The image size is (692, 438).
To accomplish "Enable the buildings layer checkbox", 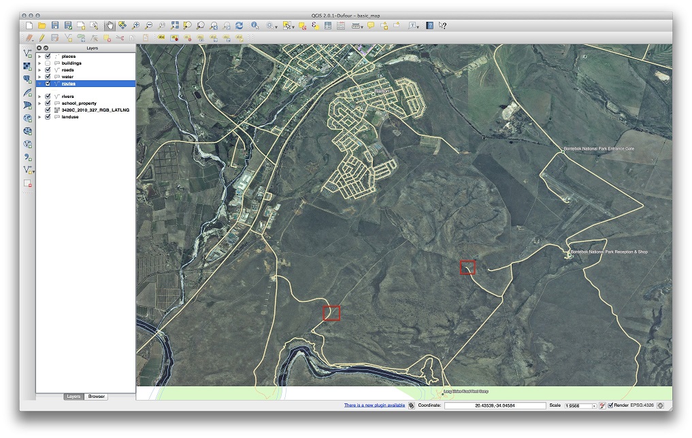I will coord(48,63).
